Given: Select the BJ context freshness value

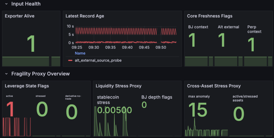Looking at the screenshot, I should click(x=192, y=40).
